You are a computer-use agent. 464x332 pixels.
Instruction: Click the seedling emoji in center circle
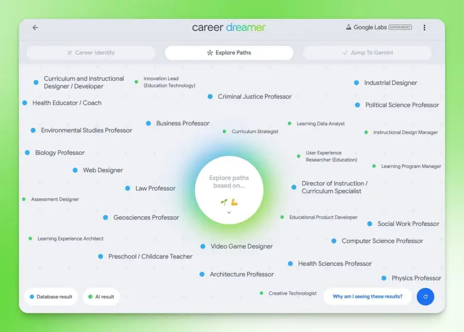tap(224, 202)
